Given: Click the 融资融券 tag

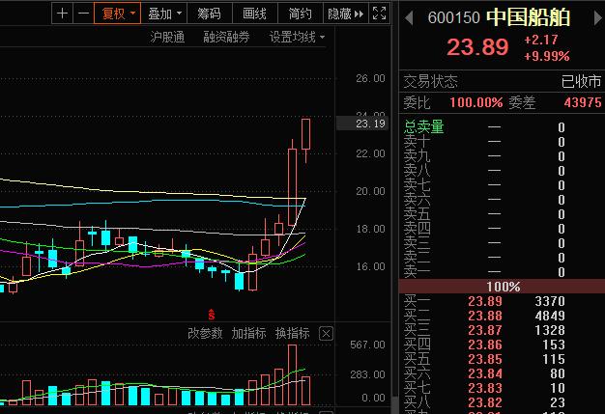Looking at the screenshot, I should tap(226, 37).
